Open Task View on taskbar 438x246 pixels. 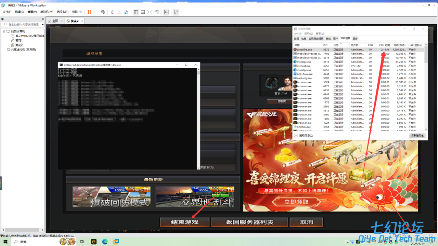click(82, 242)
